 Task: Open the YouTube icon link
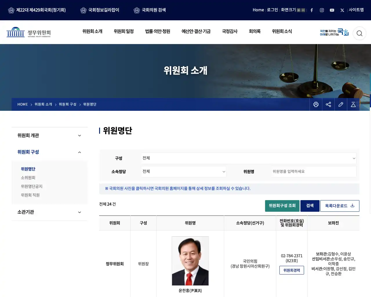(x=332, y=10)
